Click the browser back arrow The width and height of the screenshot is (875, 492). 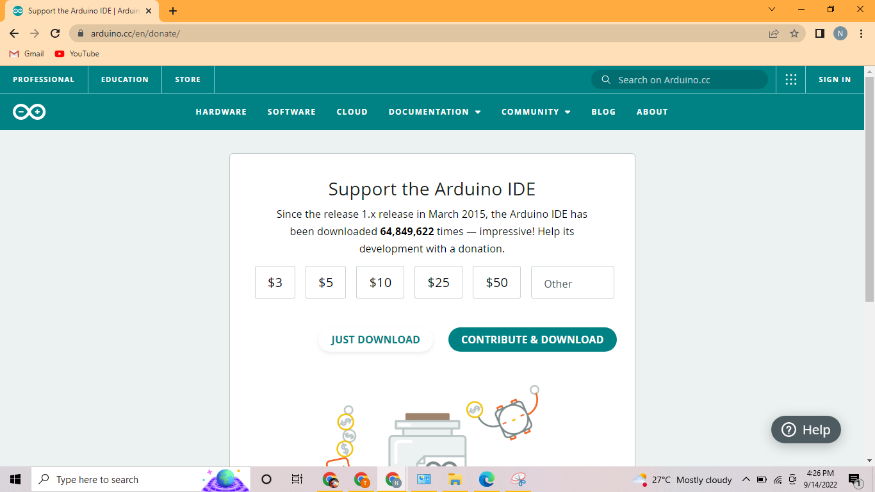pyautogui.click(x=14, y=33)
